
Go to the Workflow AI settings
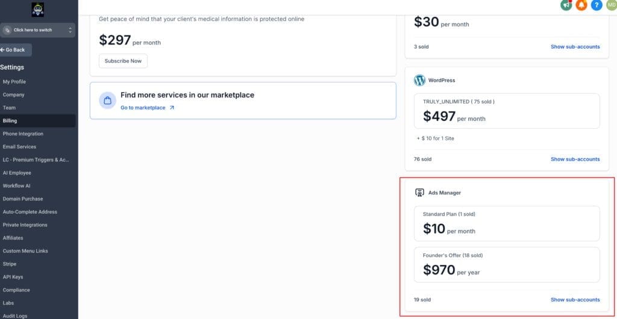(17, 186)
